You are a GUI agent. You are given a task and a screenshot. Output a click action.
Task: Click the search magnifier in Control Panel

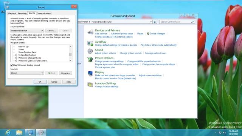coord(192,22)
